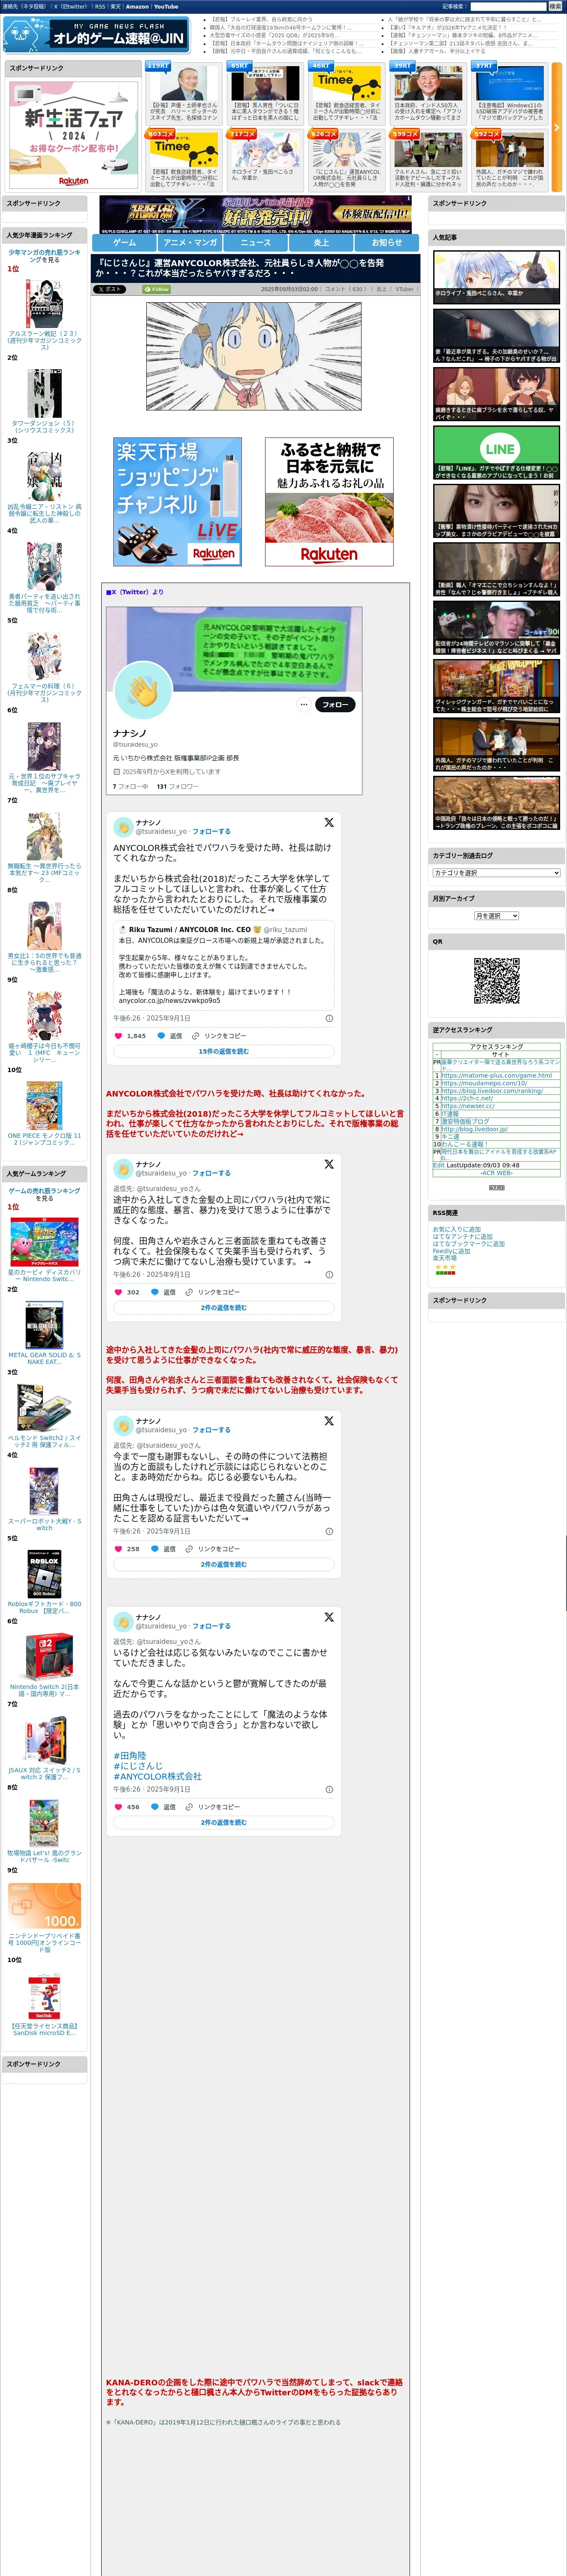Open the ゲーム navigation tab
The image size is (567, 2576).
coord(125,242)
